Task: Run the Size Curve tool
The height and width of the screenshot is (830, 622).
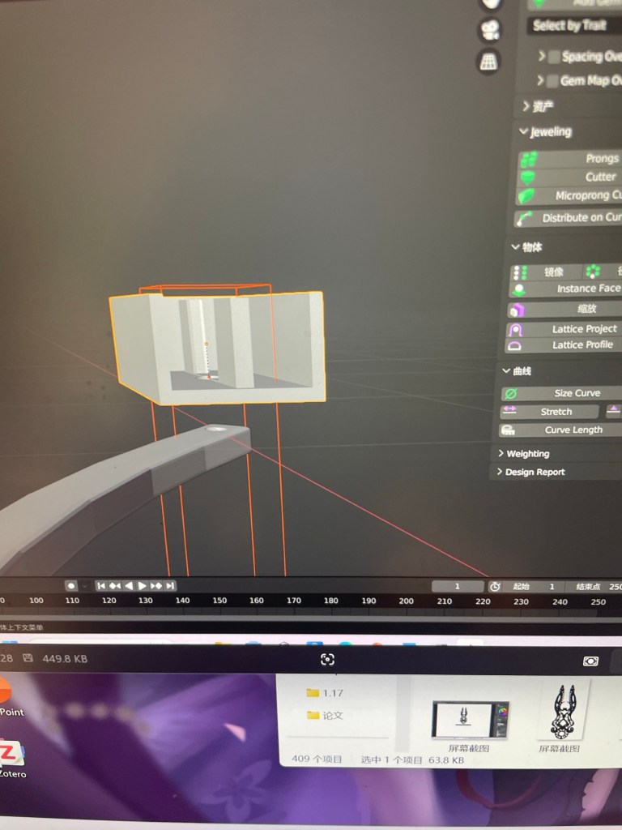Action: [x=562, y=393]
